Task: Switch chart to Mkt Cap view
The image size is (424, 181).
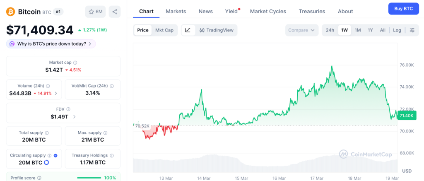Action: [x=164, y=30]
